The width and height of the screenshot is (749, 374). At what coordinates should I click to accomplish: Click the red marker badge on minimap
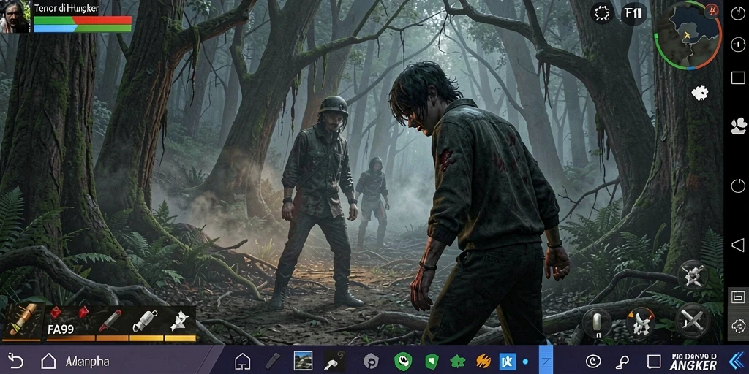point(712,9)
